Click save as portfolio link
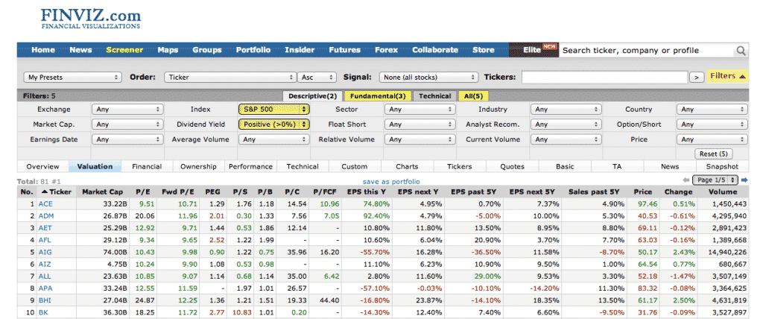This screenshot has width=763, height=319. point(391,181)
